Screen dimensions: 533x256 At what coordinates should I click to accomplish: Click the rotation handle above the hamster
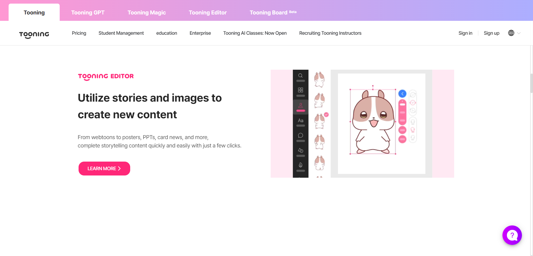pos(373,86)
